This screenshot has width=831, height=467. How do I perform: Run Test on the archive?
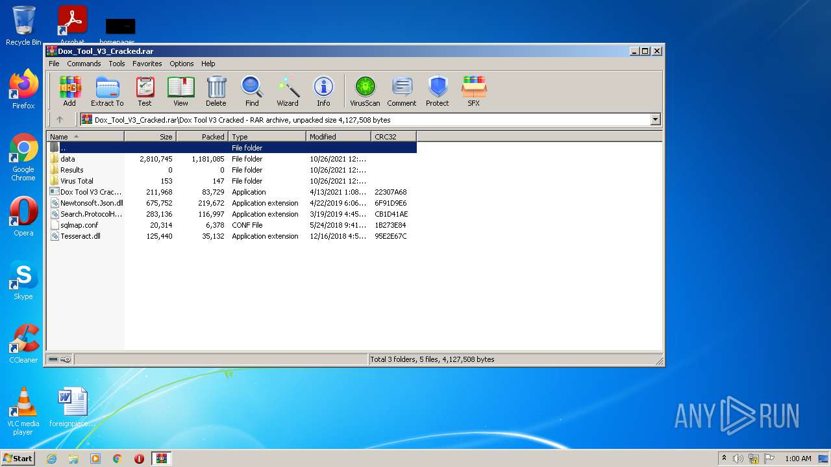click(145, 91)
